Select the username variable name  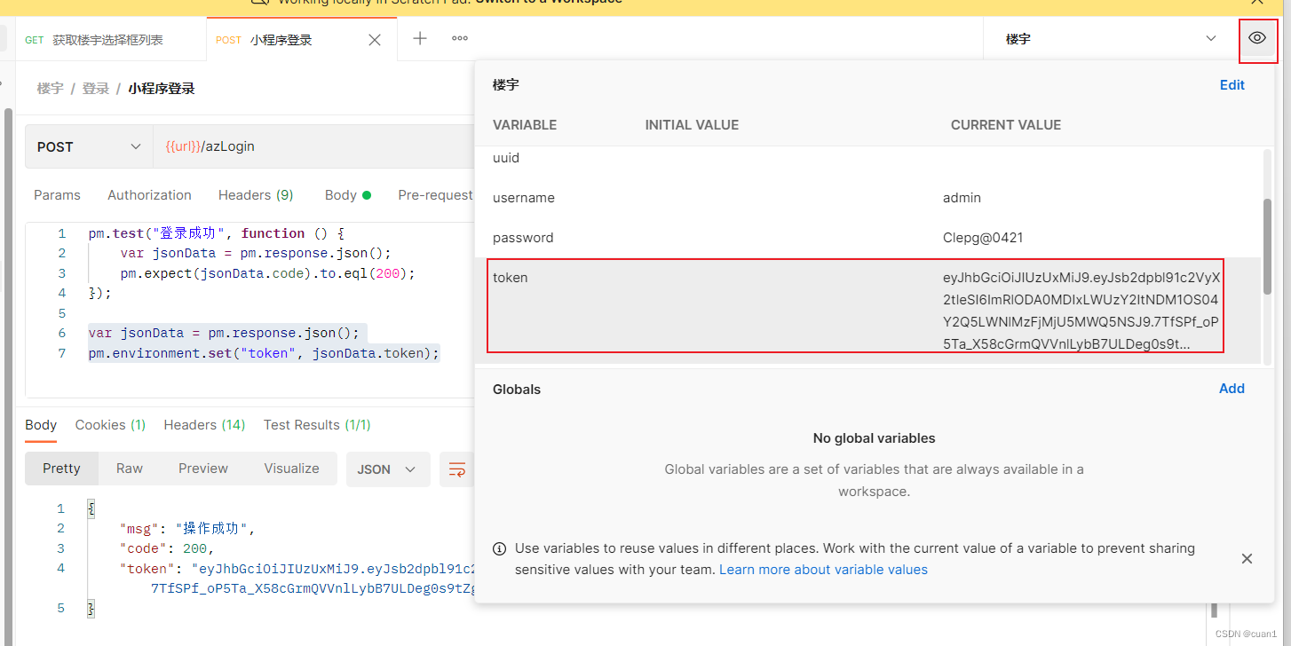pos(524,198)
